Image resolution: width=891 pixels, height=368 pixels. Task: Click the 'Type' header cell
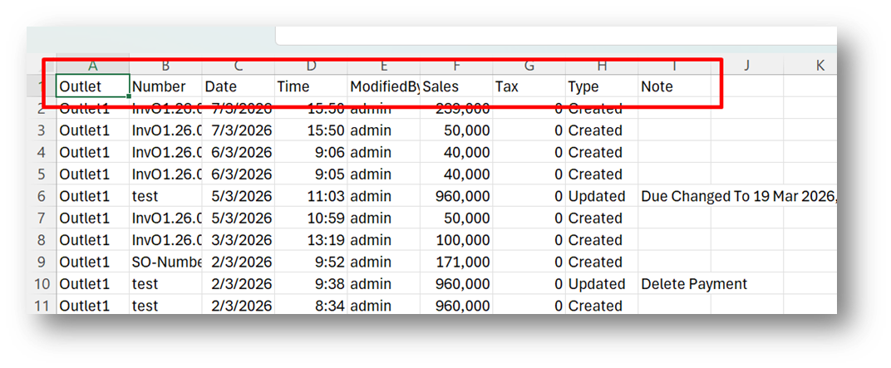pos(602,86)
